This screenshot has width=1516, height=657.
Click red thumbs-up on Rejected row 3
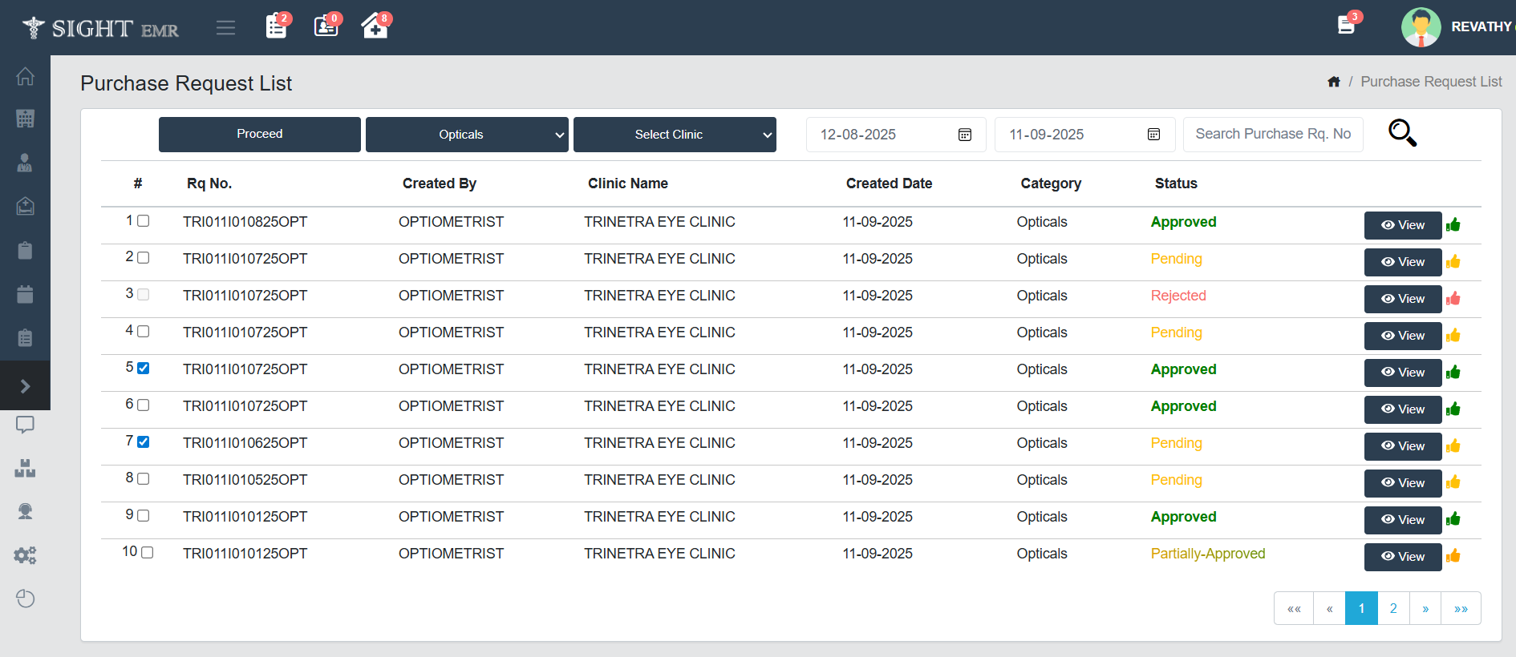point(1453,299)
